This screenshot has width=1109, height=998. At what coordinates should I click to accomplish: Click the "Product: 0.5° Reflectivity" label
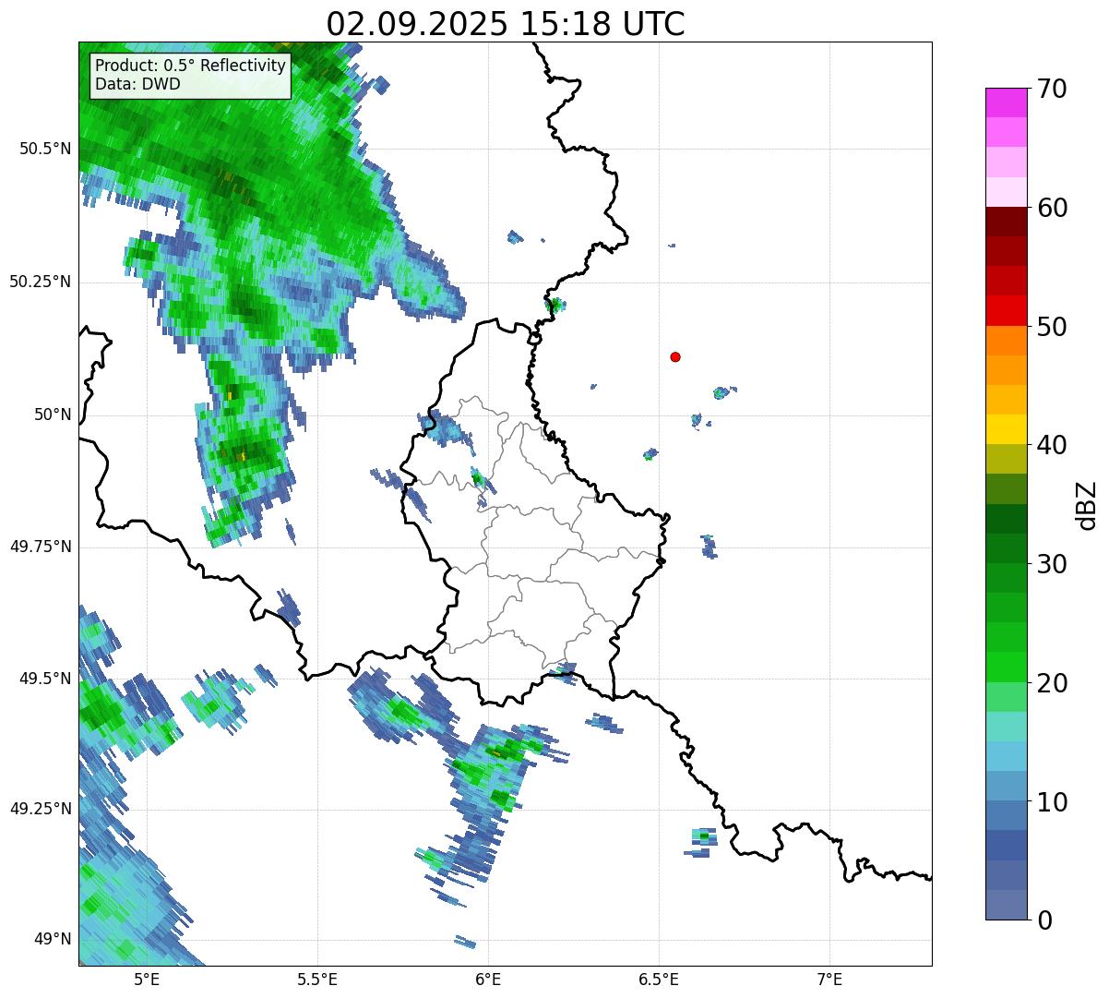(x=191, y=66)
